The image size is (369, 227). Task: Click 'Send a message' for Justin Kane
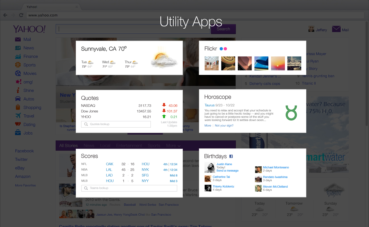point(227,171)
